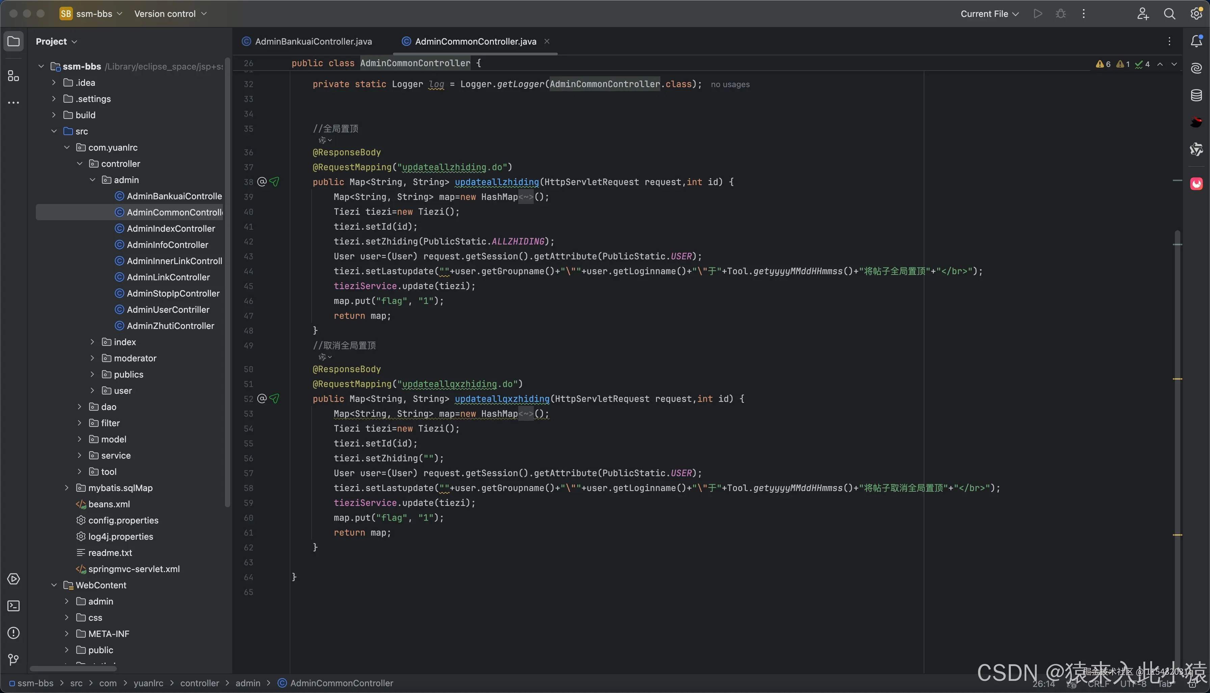The image size is (1210, 693).
Task: Expand the dao package
Action: (x=80, y=407)
